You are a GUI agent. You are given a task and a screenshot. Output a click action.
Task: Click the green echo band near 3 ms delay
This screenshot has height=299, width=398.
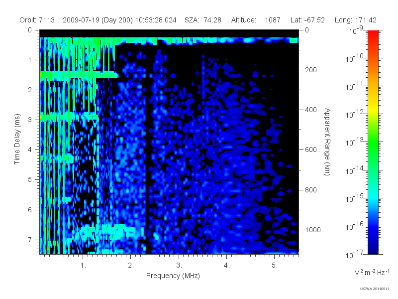point(69,117)
